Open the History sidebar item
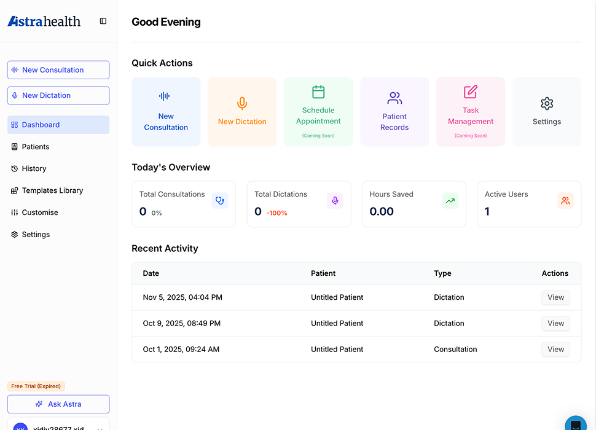Screen dimensions: 596x430 (34, 168)
